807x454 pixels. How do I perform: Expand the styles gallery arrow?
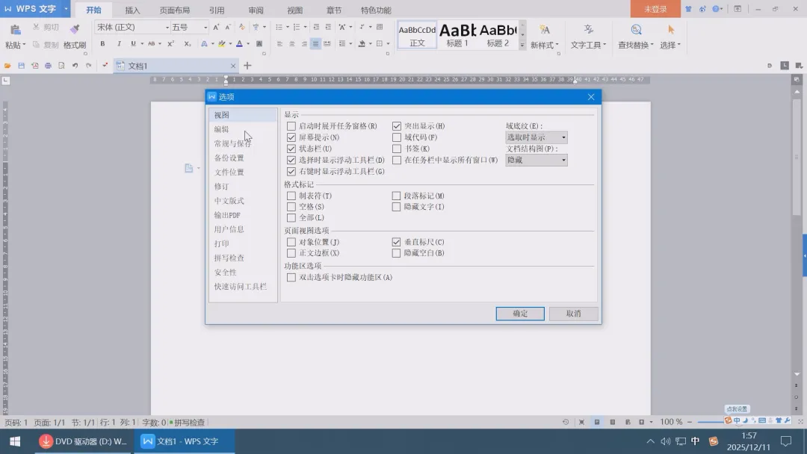pos(522,46)
